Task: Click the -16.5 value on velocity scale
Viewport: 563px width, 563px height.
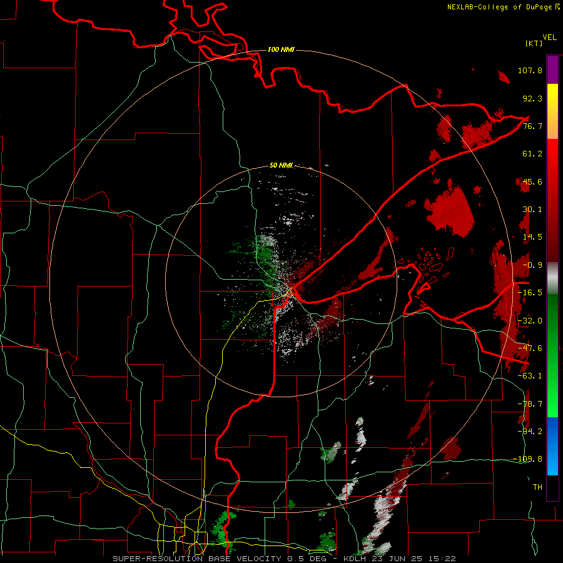Action: tap(530, 293)
